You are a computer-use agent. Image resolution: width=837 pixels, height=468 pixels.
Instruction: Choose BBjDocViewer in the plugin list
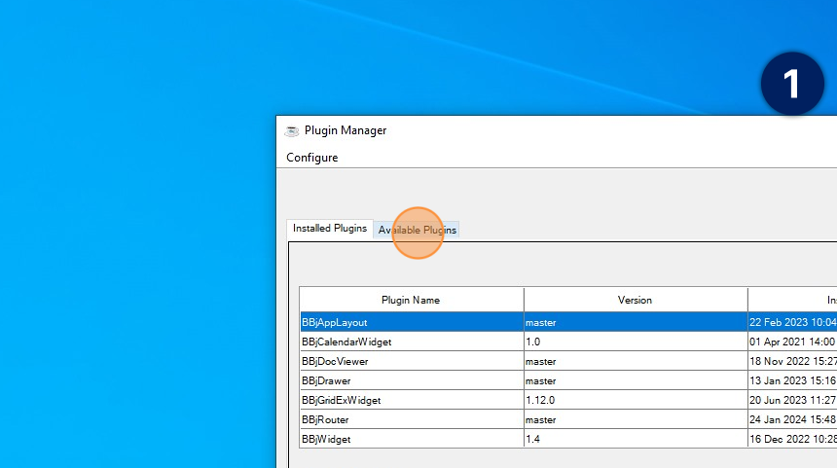tap(411, 361)
